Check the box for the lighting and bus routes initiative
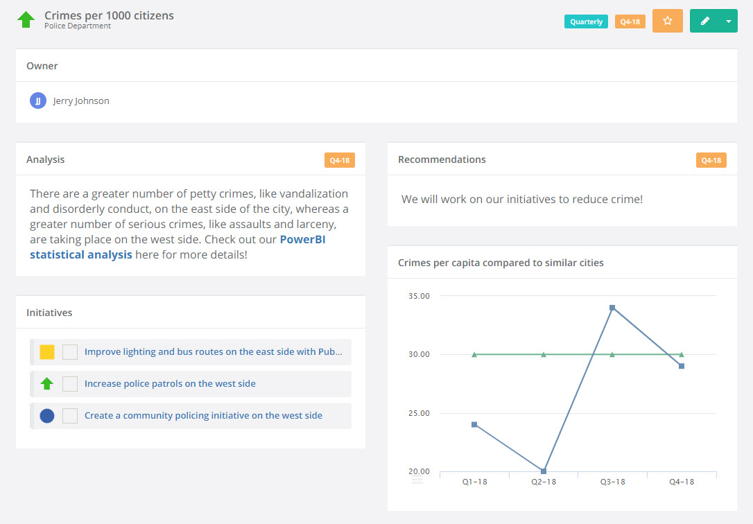Viewport: 753px width, 524px height. (69, 352)
